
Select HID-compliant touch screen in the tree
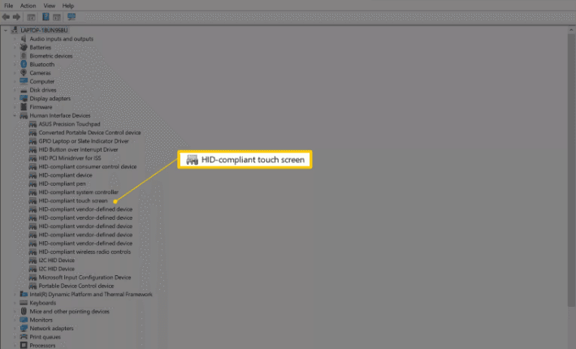coord(72,200)
